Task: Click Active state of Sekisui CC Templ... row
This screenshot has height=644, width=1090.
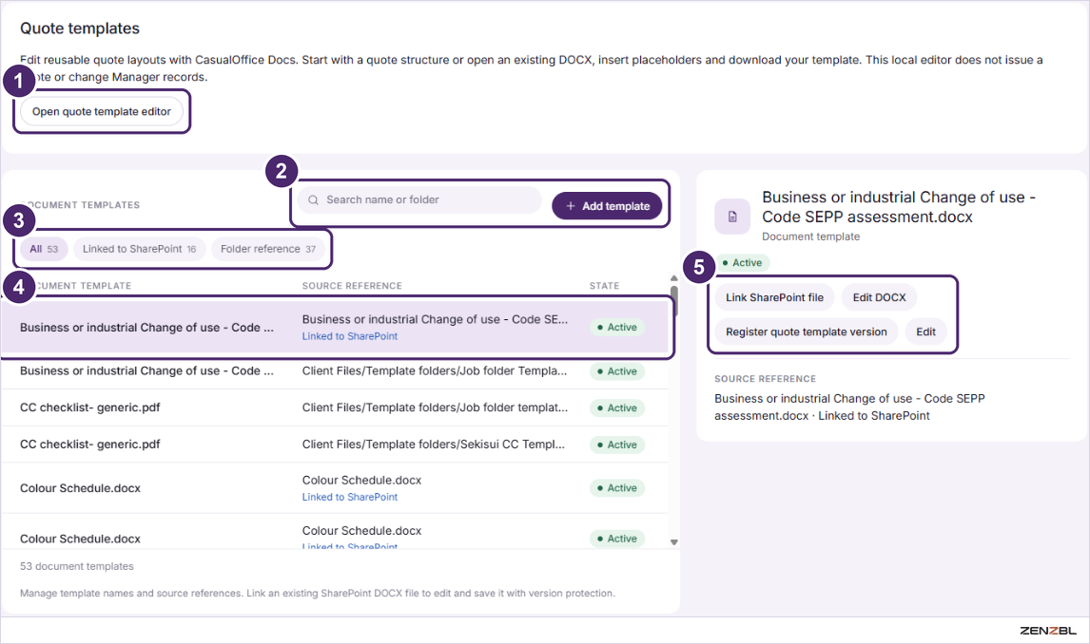Action: click(x=617, y=445)
